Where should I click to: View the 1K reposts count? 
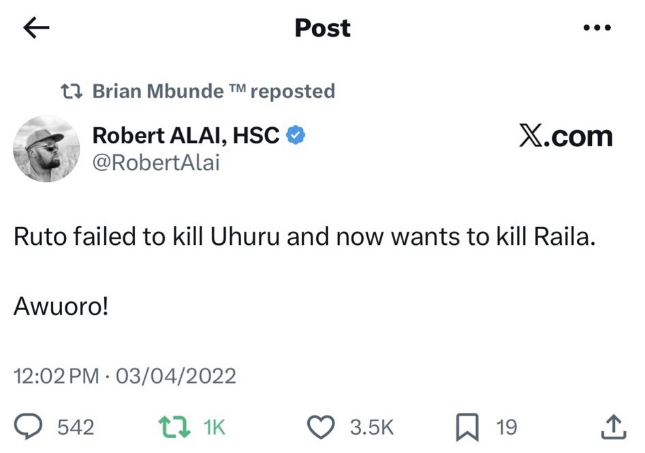pos(215,427)
